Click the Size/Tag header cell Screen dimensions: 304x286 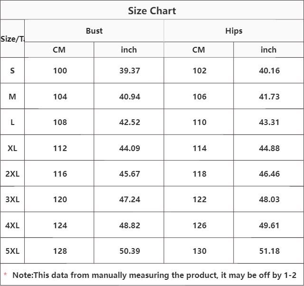(12, 39)
